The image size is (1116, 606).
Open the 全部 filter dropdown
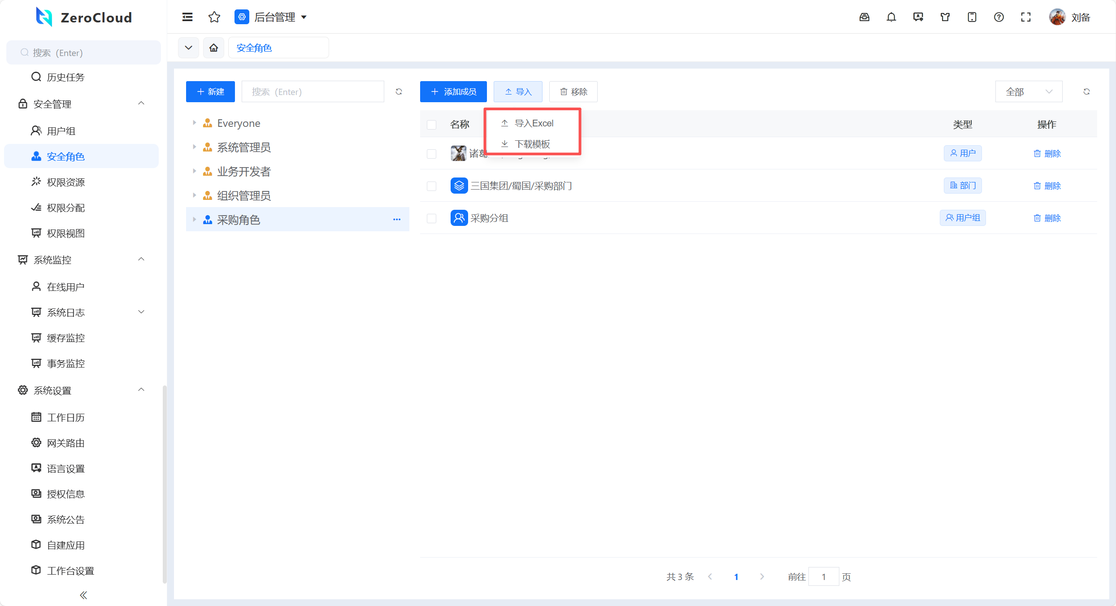[x=1028, y=91]
